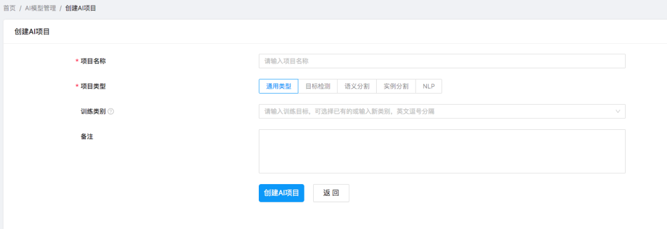Click the blue 创建AI项目 submit button

point(281,193)
